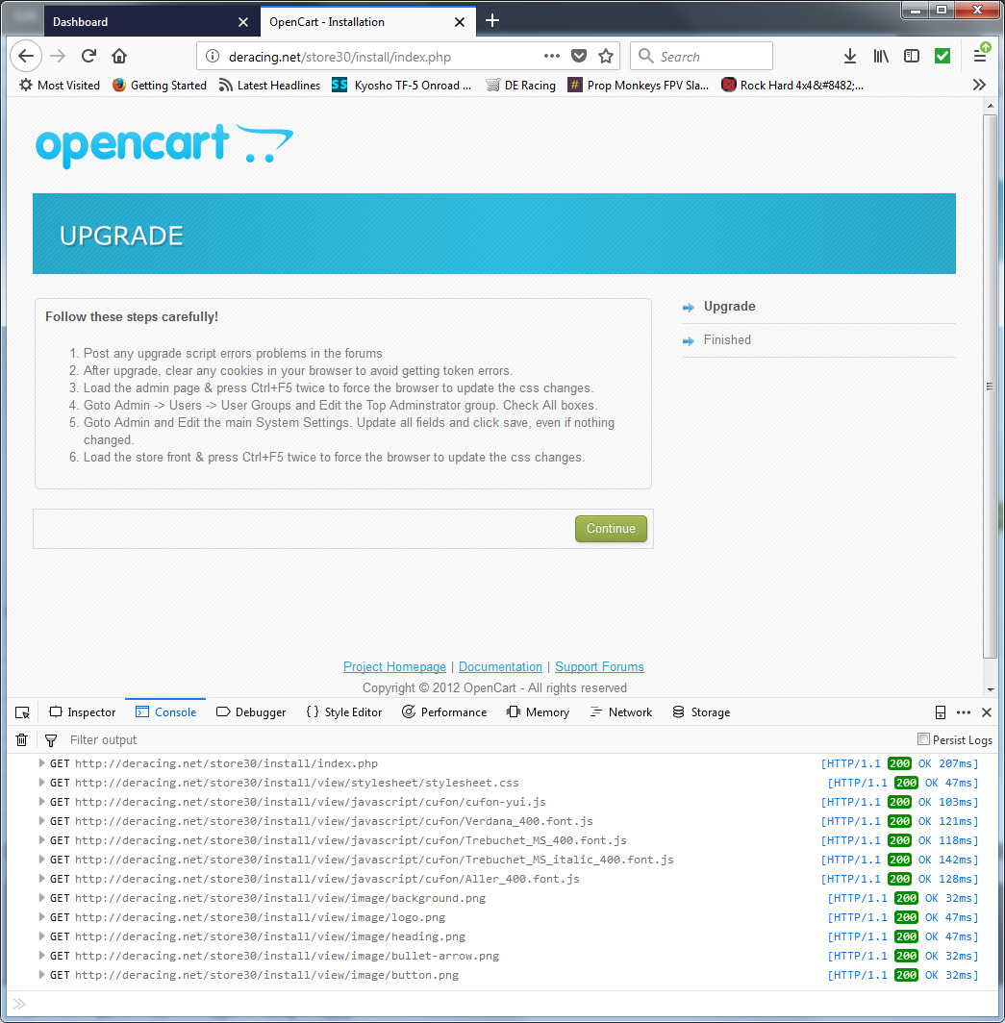
Task: Open the page actions three-dot menu in address bar
Action: pos(551,56)
